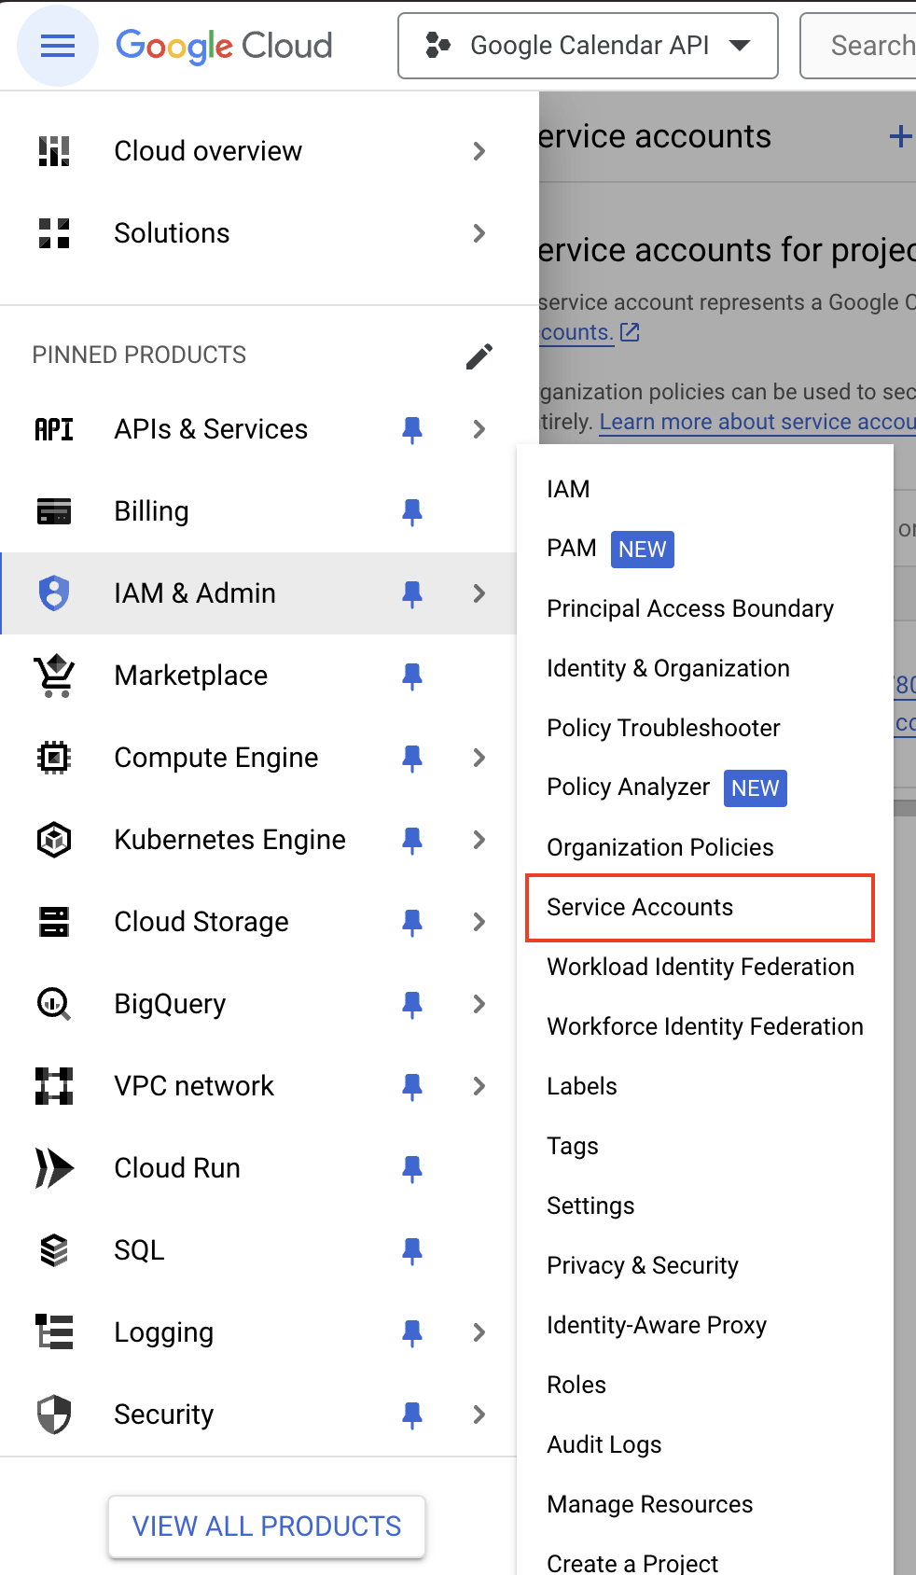The width and height of the screenshot is (916, 1575).
Task: Click the Compute Engine chip icon
Action: (54, 758)
